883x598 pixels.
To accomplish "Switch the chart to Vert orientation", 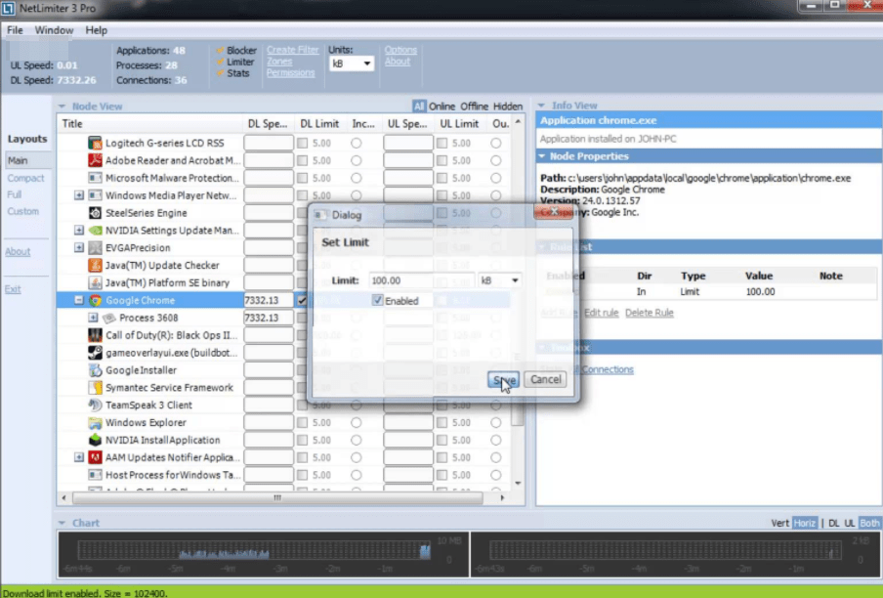I will point(779,523).
